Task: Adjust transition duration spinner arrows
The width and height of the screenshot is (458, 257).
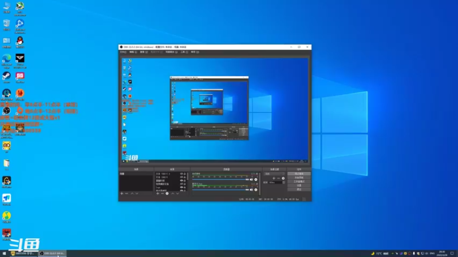Action: pos(283,182)
